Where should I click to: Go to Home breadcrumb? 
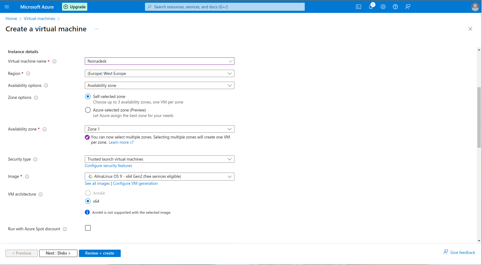pos(11,18)
